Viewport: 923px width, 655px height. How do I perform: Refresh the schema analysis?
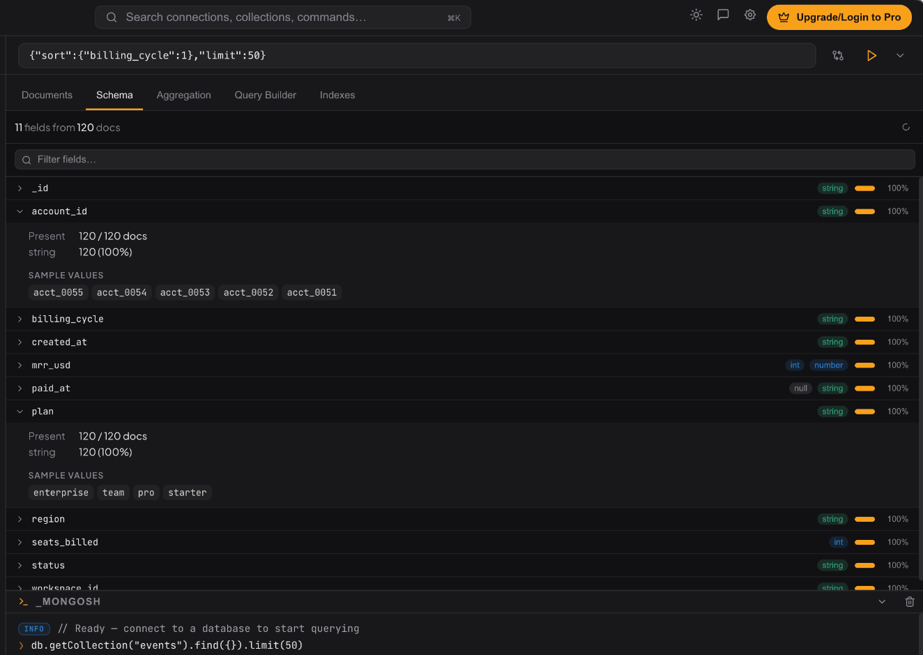pyautogui.click(x=906, y=127)
